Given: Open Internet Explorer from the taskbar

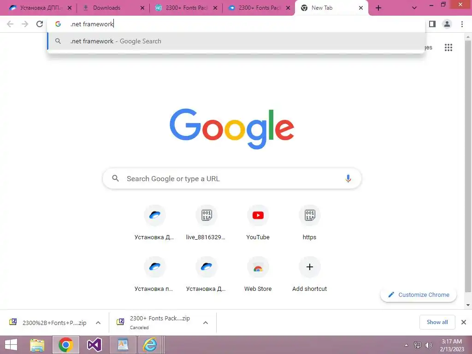Looking at the screenshot, I should click(x=150, y=345).
